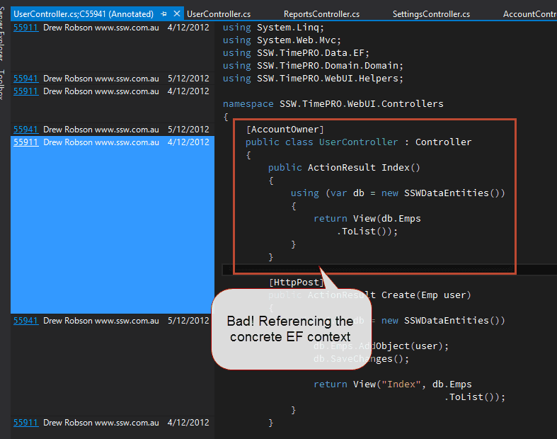Open changeset 55911 link in first annotation row
This screenshot has width=557, height=439.
(25, 28)
